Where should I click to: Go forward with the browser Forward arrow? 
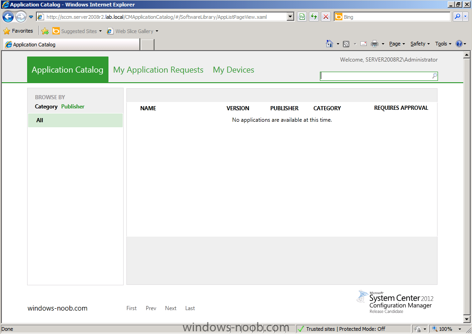[x=21, y=17]
